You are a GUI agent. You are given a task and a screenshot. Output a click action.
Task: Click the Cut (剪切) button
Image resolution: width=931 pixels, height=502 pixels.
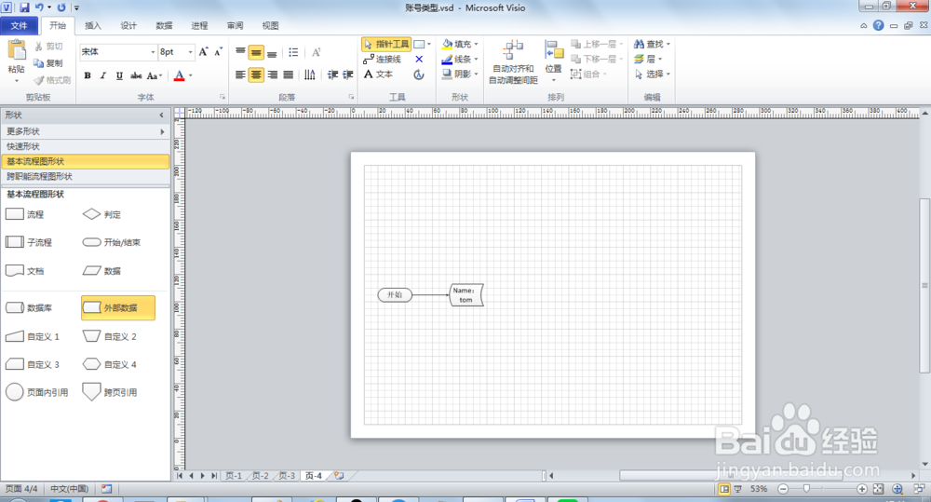48,47
